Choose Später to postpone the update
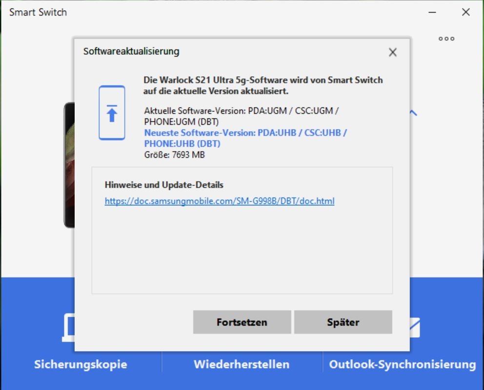Image resolution: width=484 pixels, height=390 pixels. pyautogui.click(x=343, y=322)
